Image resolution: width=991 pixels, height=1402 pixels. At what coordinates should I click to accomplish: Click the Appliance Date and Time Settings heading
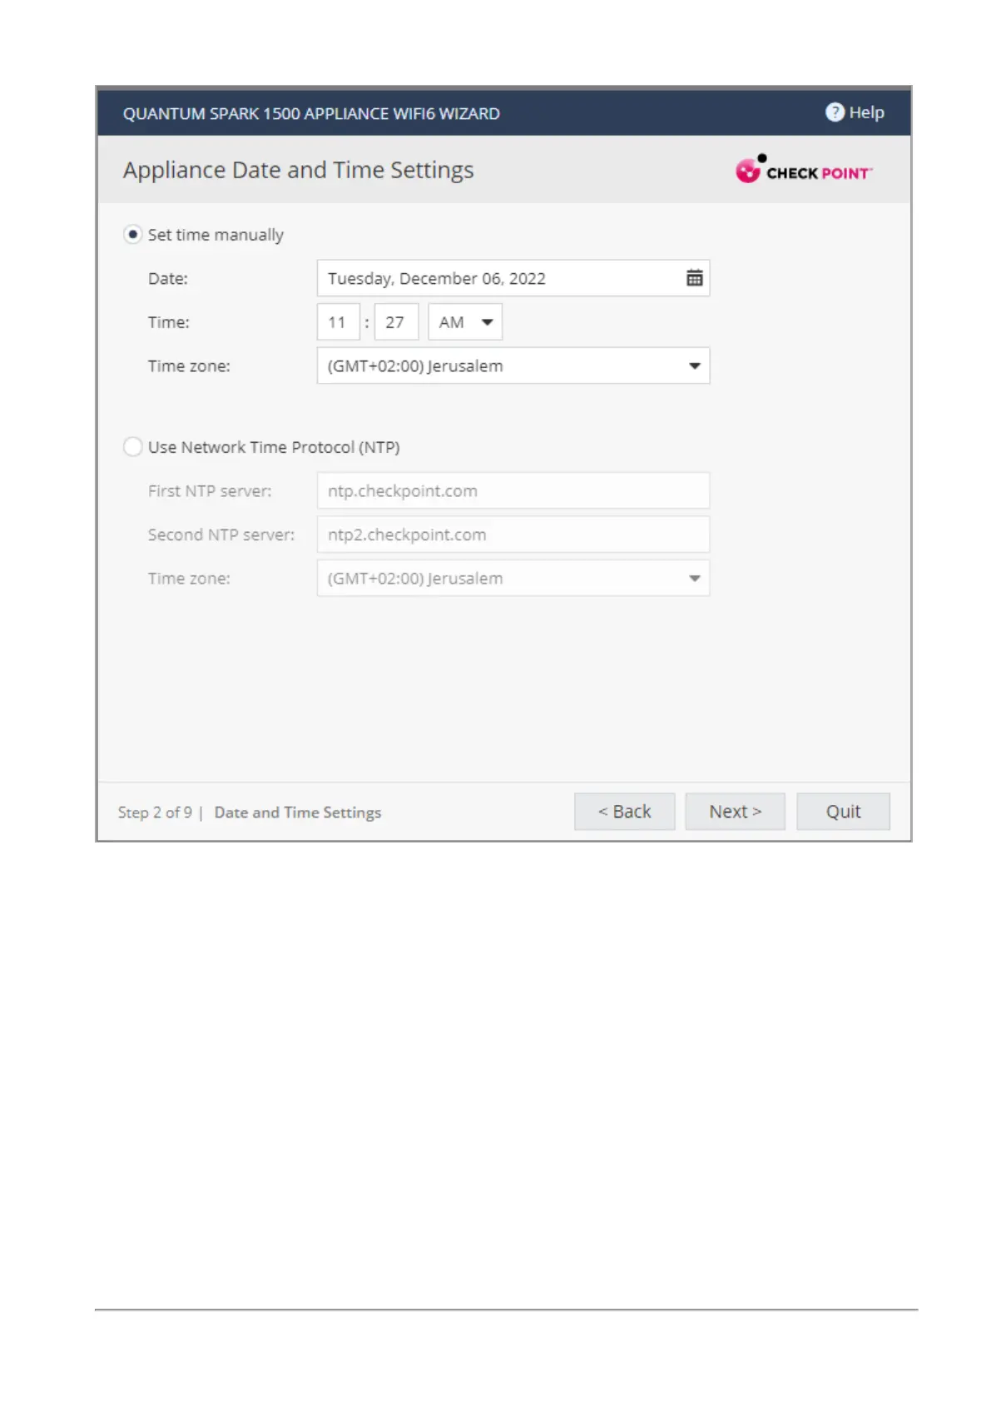(298, 170)
